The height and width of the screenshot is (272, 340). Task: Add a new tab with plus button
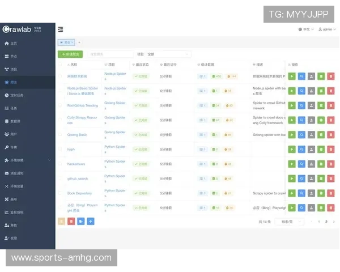pyautogui.click(x=79, y=42)
